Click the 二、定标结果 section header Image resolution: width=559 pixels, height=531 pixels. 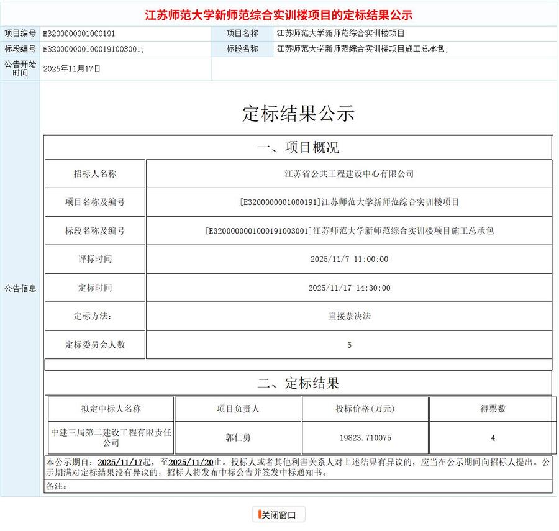click(297, 383)
